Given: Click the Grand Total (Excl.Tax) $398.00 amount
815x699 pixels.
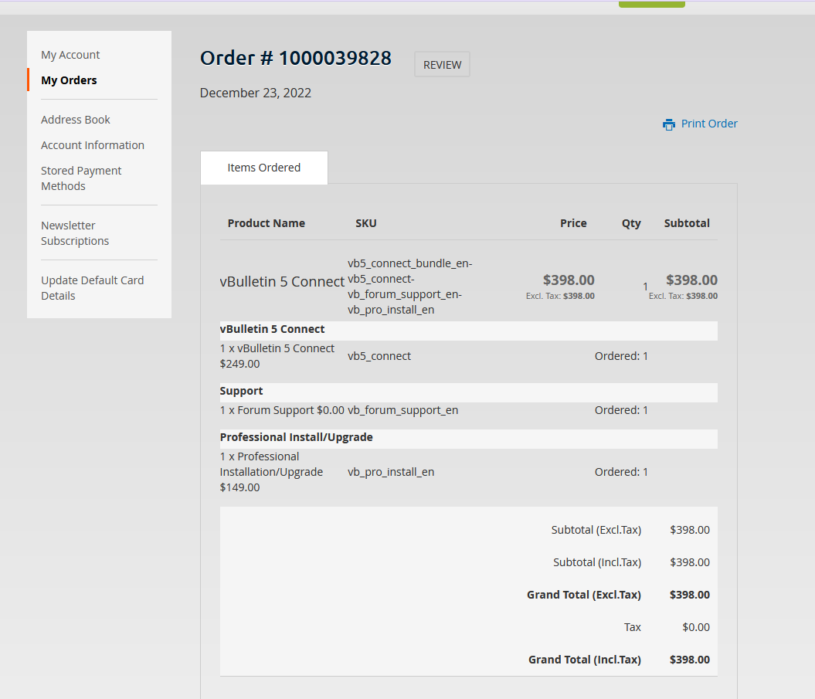Looking at the screenshot, I should click(x=690, y=595).
